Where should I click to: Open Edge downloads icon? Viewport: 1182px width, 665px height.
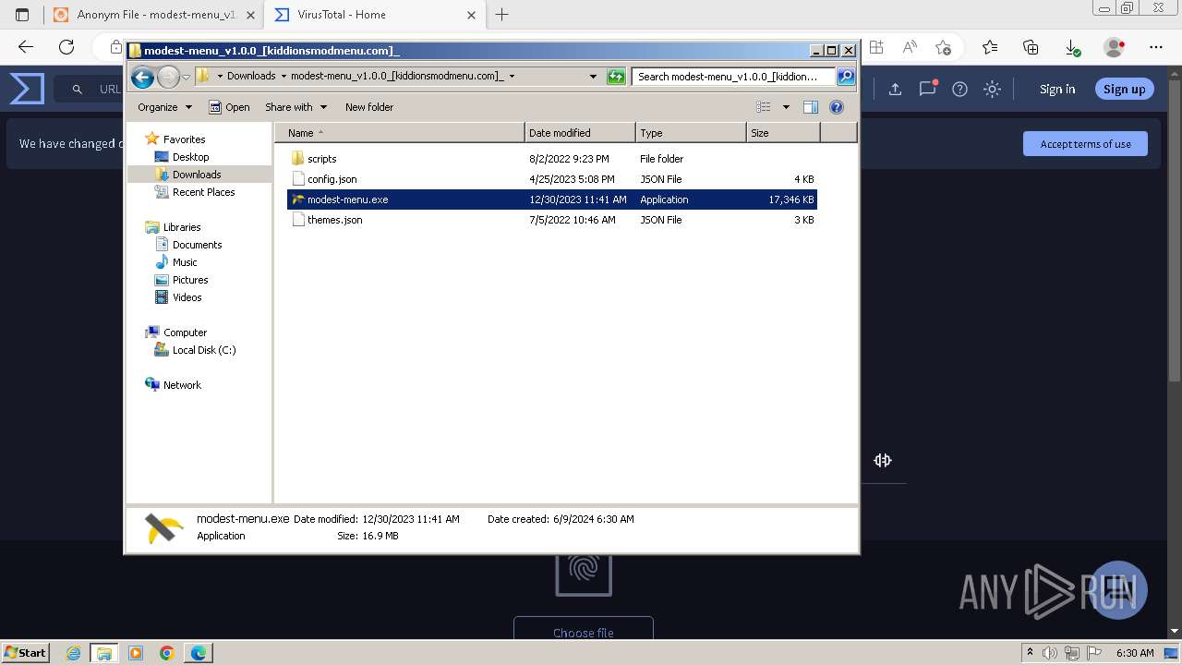coord(1071,47)
